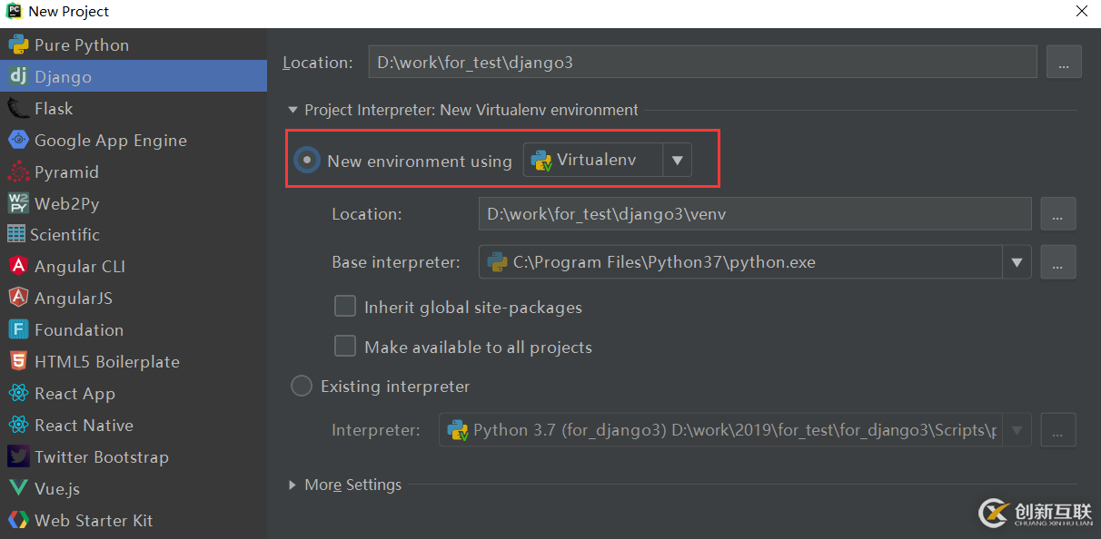
Task: Check Make available to all projects
Action: 345,347
